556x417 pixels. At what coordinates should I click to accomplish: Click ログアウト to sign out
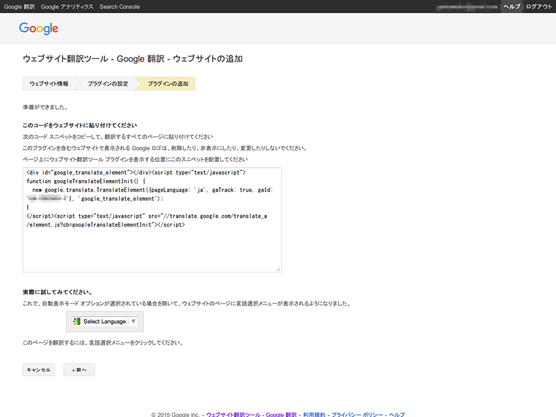coord(539,6)
